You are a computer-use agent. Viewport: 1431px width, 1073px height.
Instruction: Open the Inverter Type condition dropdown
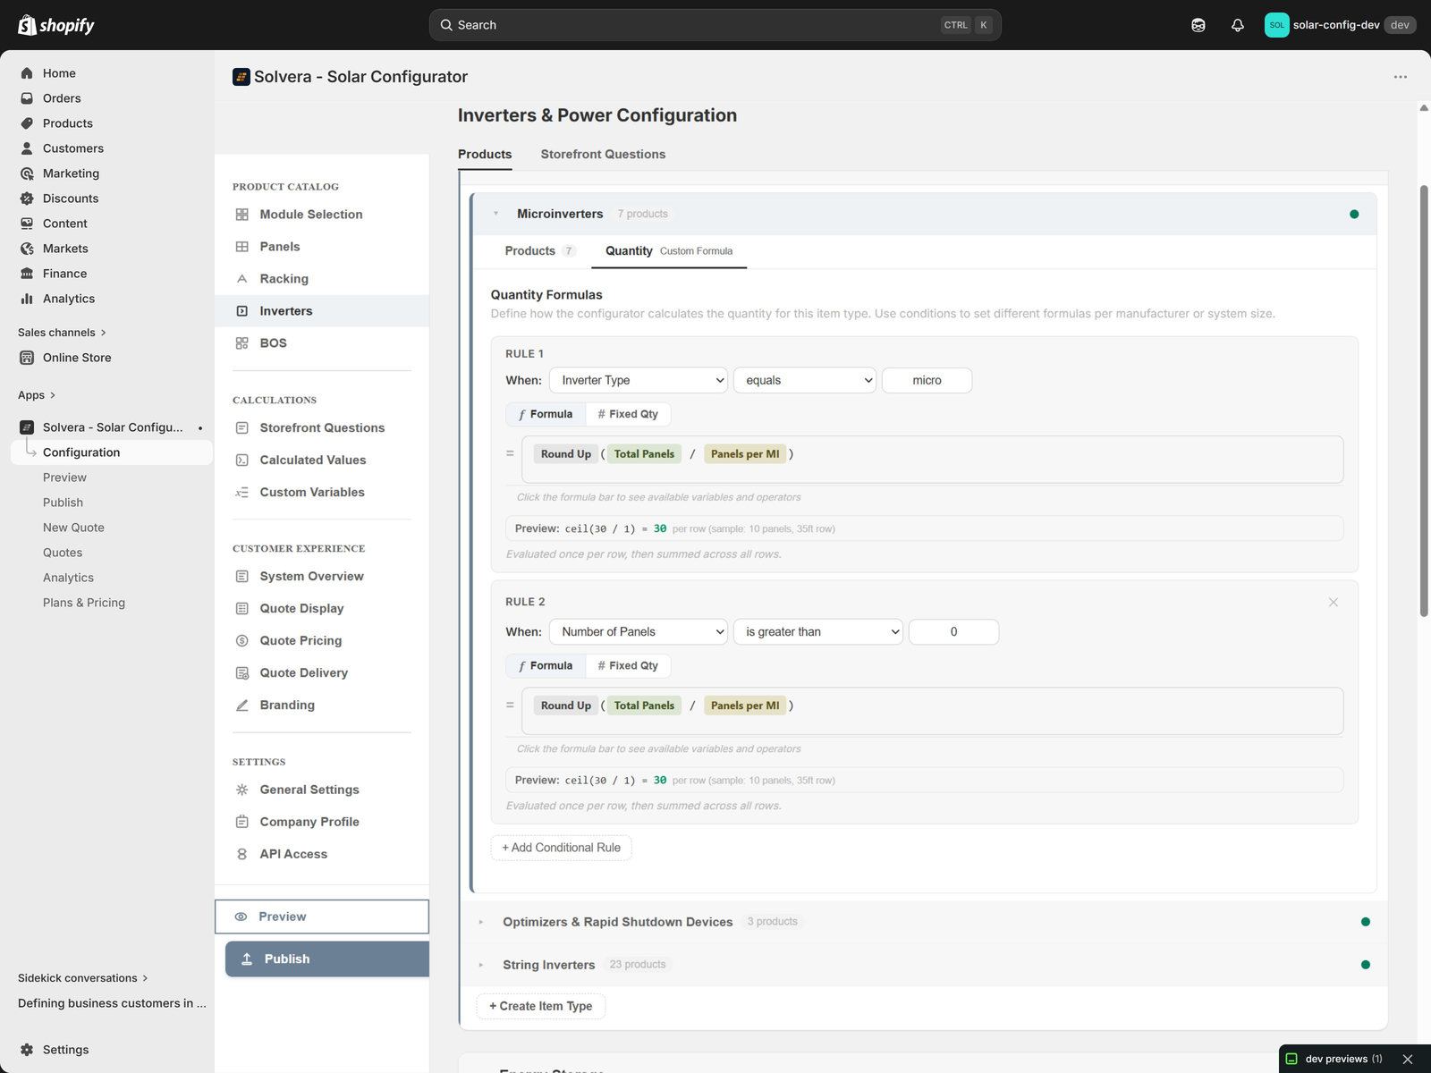tap(639, 380)
